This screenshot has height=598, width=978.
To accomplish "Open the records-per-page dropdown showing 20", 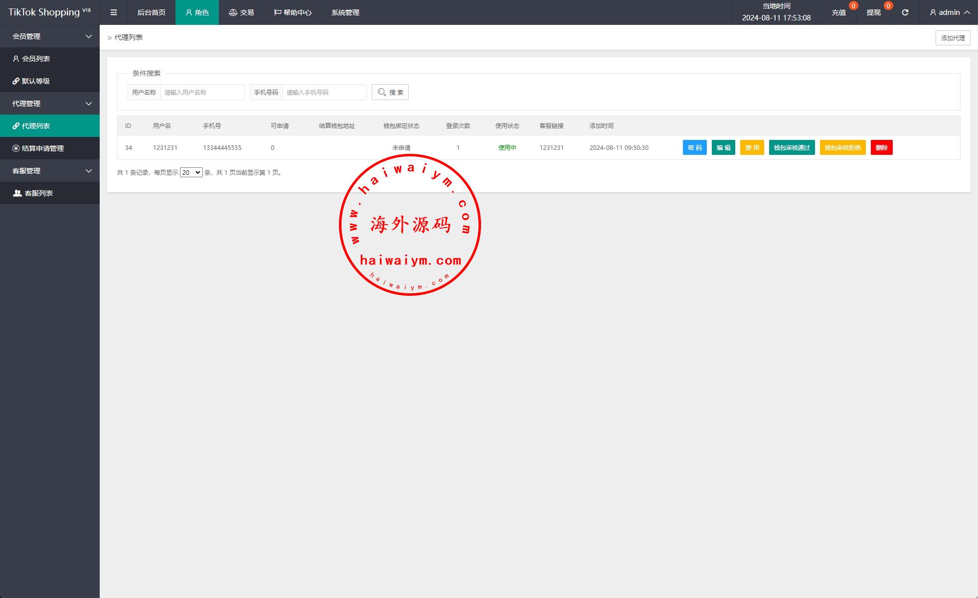I will tap(191, 173).
